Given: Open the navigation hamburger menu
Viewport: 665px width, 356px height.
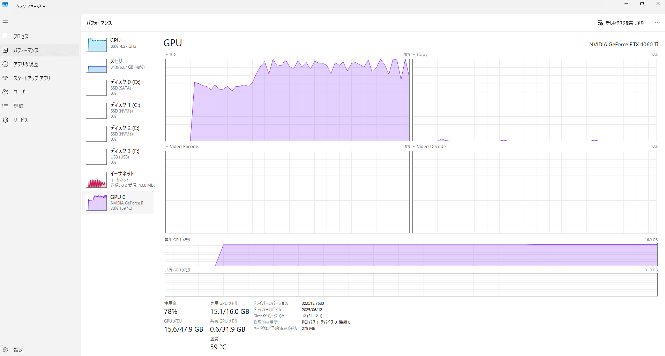Looking at the screenshot, I should point(5,22).
